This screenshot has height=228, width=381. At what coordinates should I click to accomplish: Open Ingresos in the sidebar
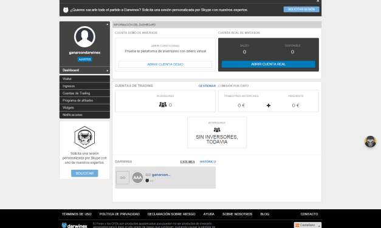(x=84, y=86)
